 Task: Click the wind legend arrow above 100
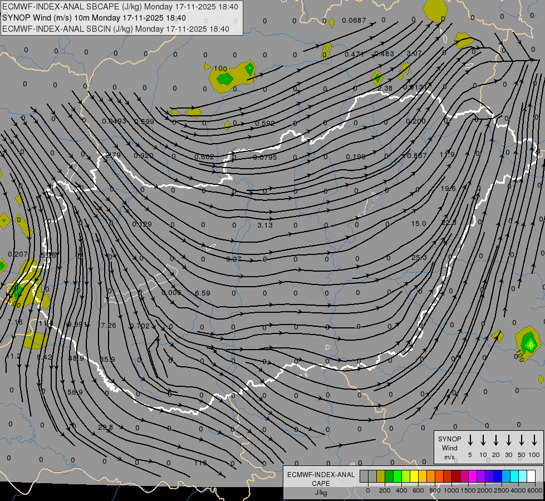(534, 440)
